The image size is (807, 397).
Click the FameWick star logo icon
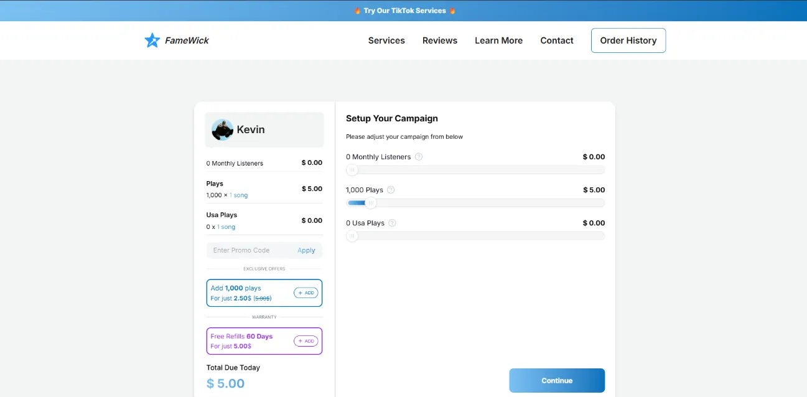152,40
